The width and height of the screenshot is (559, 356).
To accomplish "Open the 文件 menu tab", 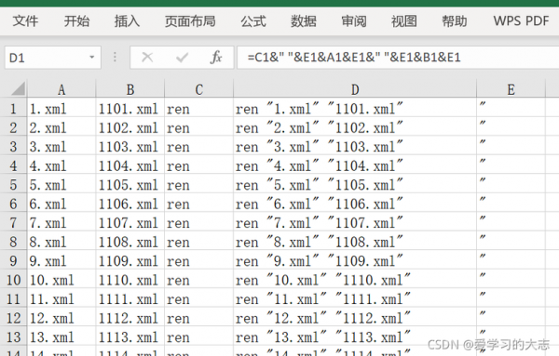I will 26,21.
